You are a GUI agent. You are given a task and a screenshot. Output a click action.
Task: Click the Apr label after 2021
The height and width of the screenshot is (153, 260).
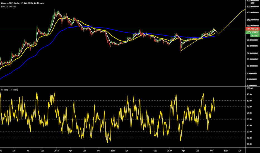pos(240,151)
